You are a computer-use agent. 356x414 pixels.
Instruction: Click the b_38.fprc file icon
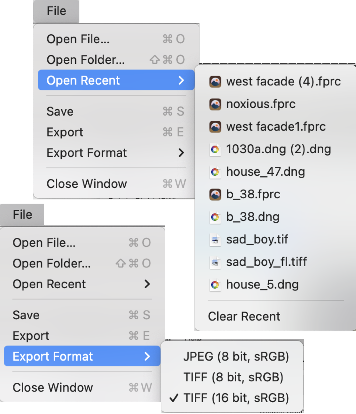pos(215,194)
